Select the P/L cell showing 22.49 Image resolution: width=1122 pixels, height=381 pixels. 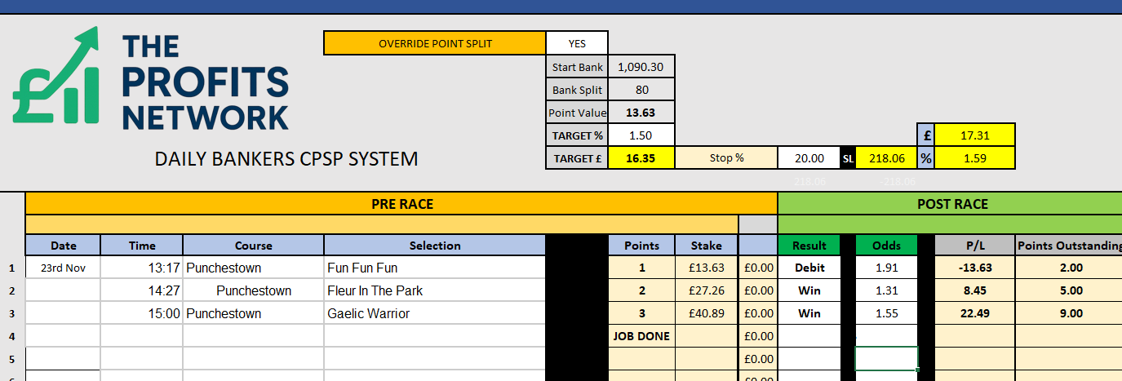pyautogui.click(x=974, y=313)
